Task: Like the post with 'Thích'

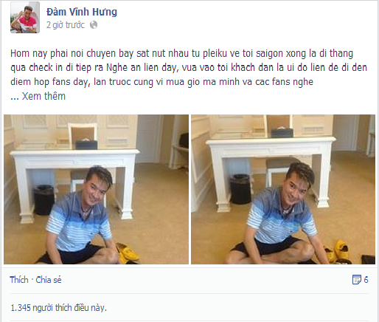Action: [x=19, y=280]
